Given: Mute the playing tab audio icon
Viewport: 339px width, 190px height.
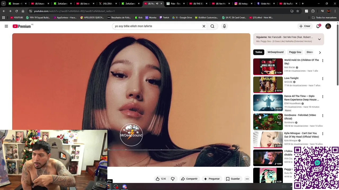Looking at the screenshot, I should pyautogui.click(x=157, y=4).
